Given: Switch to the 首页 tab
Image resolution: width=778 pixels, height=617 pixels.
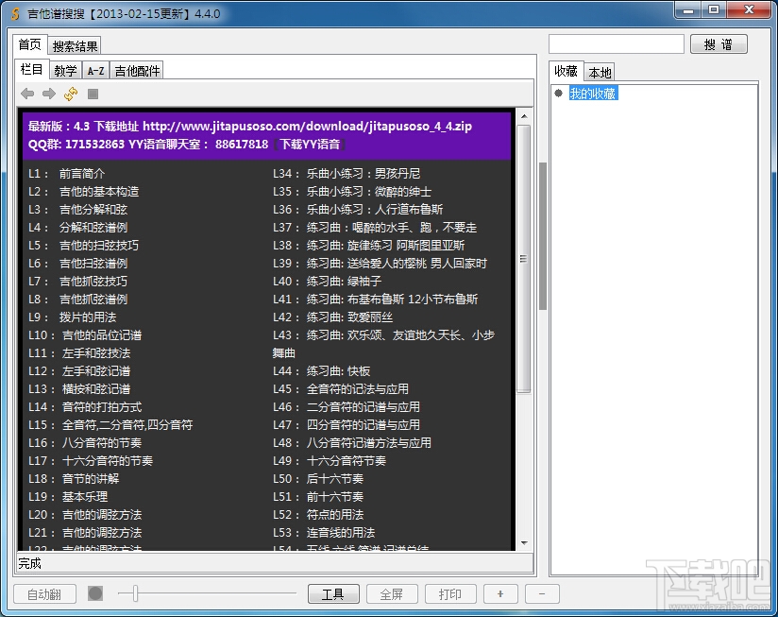Looking at the screenshot, I should click(30, 44).
